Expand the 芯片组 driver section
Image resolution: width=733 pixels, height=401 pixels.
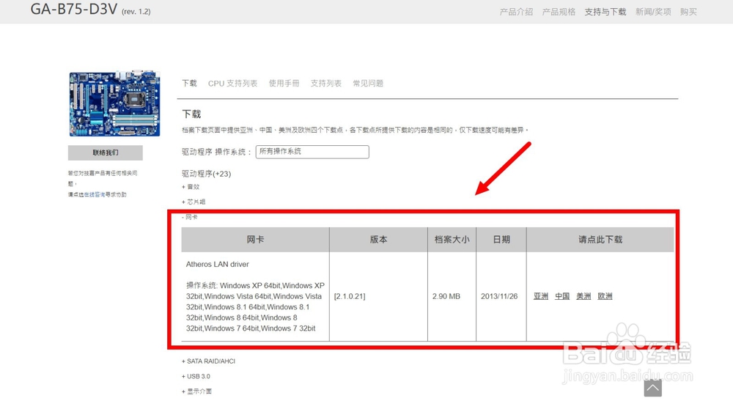[194, 202]
